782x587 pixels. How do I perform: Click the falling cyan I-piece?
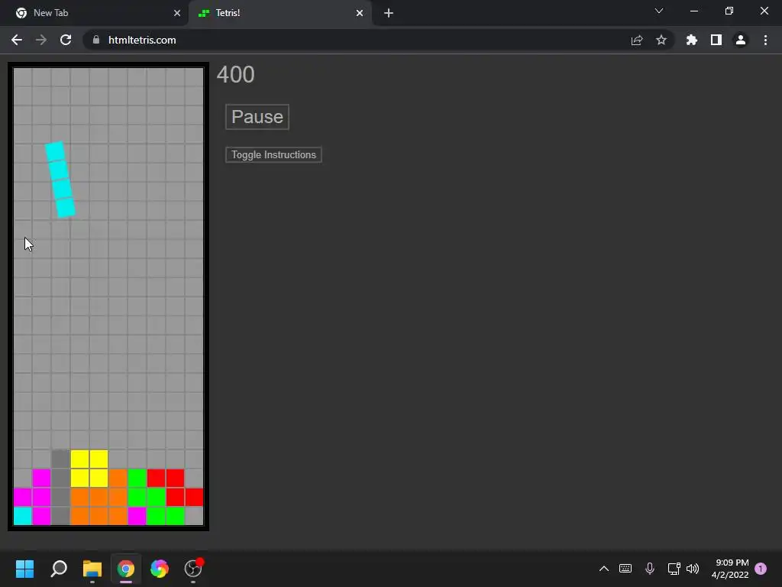[60, 180]
